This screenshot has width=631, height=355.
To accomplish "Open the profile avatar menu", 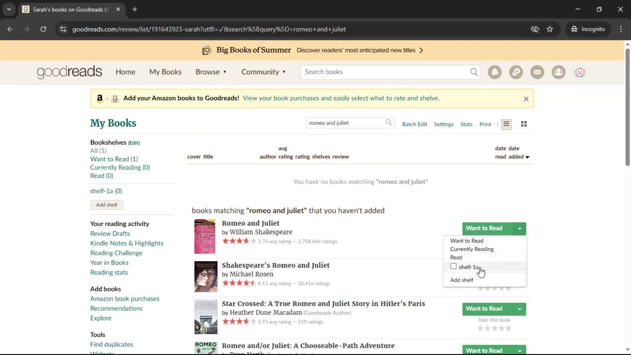I will [x=580, y=72].
